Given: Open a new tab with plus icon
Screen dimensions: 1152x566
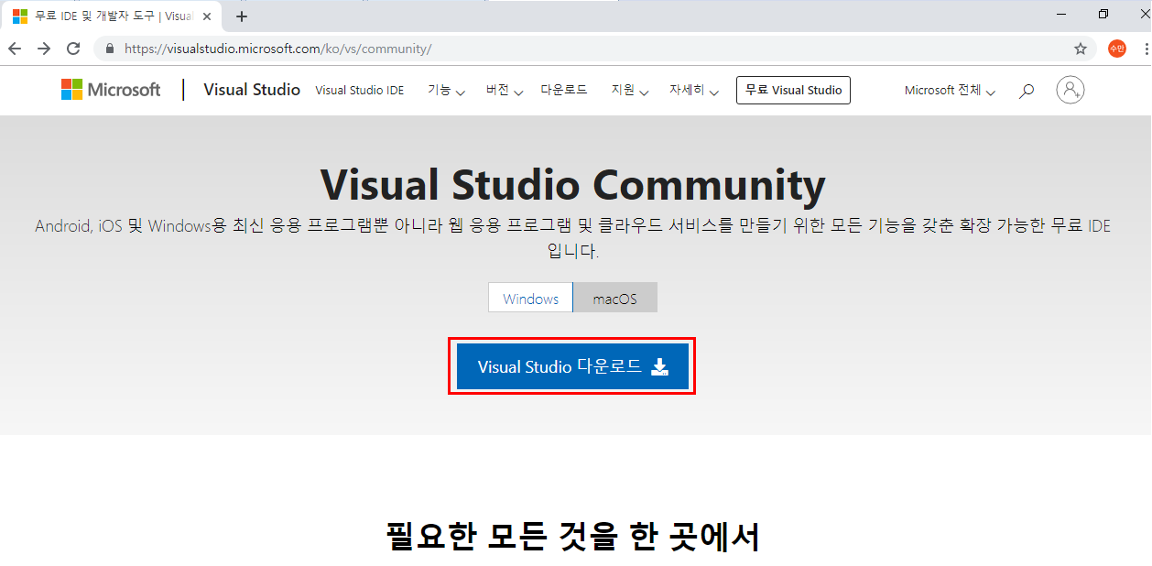Looking at the screenshot, I should [242, 16].
